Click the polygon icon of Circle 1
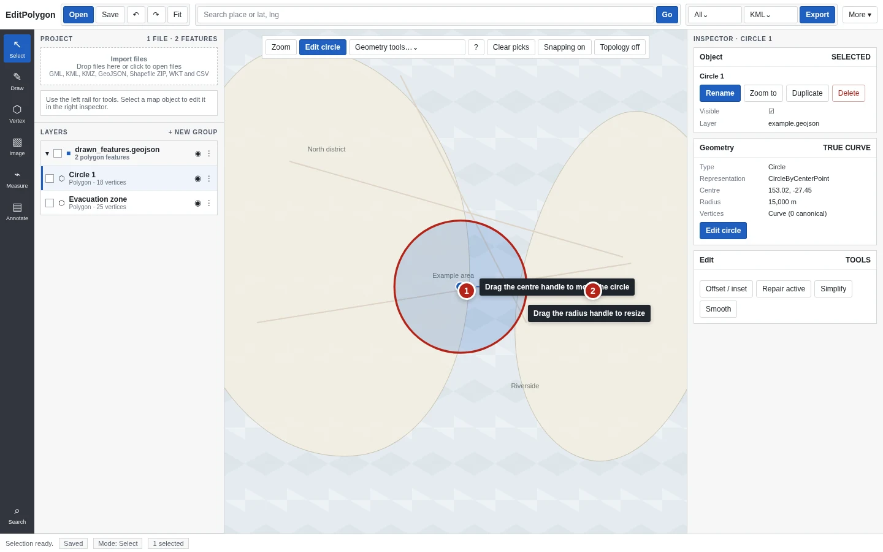This screenshot has height=552, width=883. tap(61, 178)
